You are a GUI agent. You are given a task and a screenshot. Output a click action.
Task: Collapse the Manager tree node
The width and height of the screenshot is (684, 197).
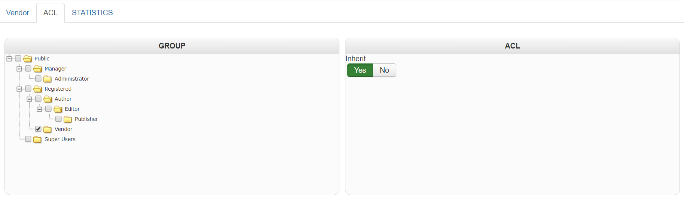(19, 69)
